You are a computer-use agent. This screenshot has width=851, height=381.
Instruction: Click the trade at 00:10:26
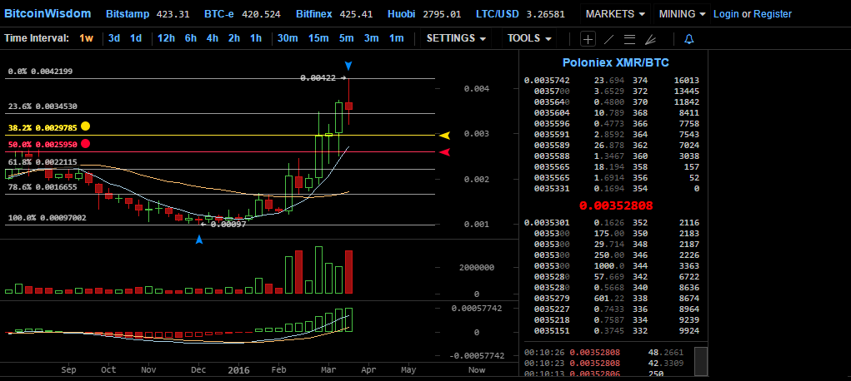coord(606,352)
